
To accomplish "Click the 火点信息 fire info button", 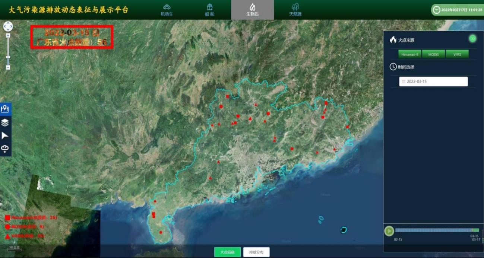I will click(227, 252).
